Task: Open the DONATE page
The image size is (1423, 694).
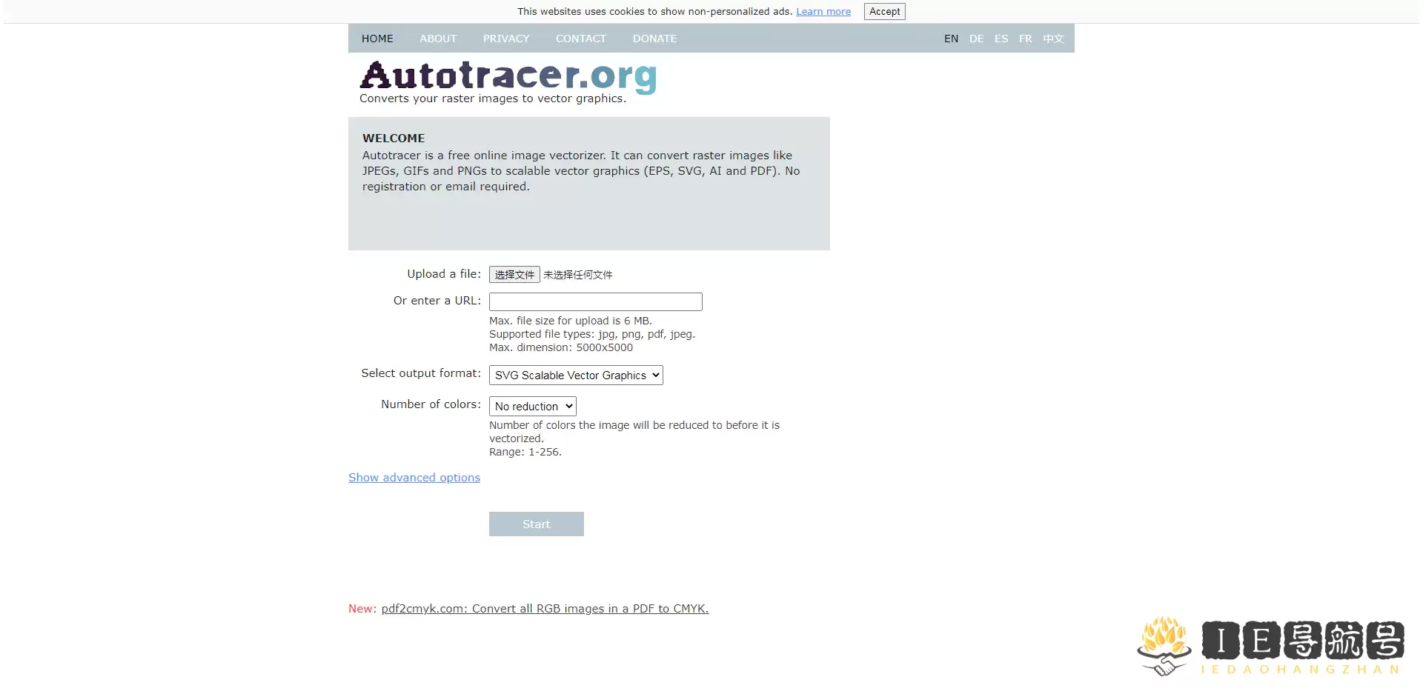Action: [654, 38]
